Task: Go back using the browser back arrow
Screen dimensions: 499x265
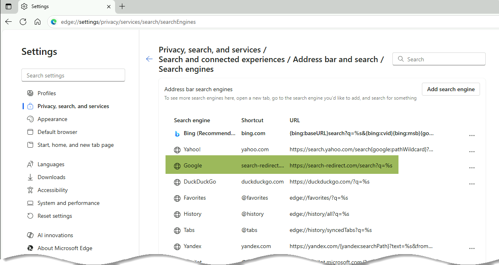Action: point(8,22)
